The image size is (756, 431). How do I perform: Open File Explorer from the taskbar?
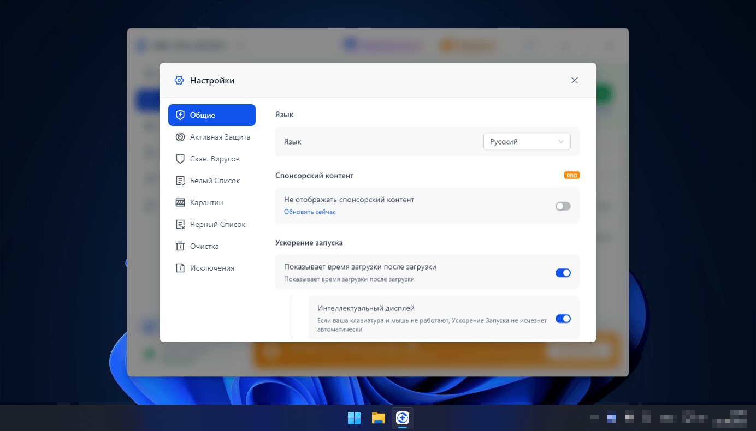(x=379, y=418)
